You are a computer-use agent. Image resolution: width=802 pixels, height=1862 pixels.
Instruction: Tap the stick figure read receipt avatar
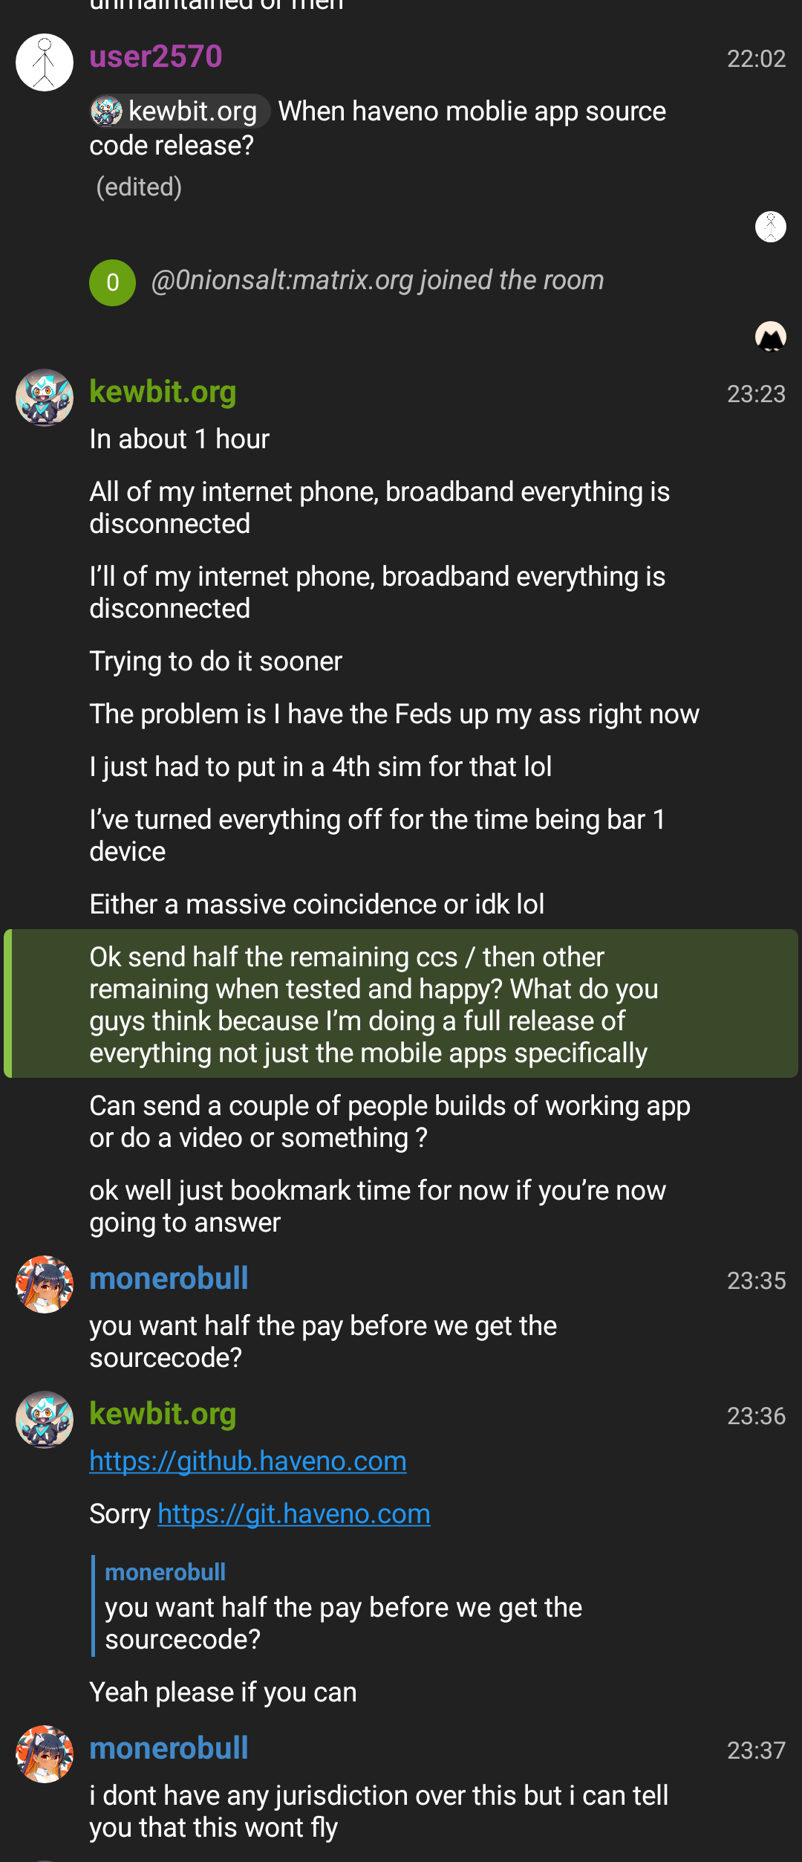[x=771, y=227]
